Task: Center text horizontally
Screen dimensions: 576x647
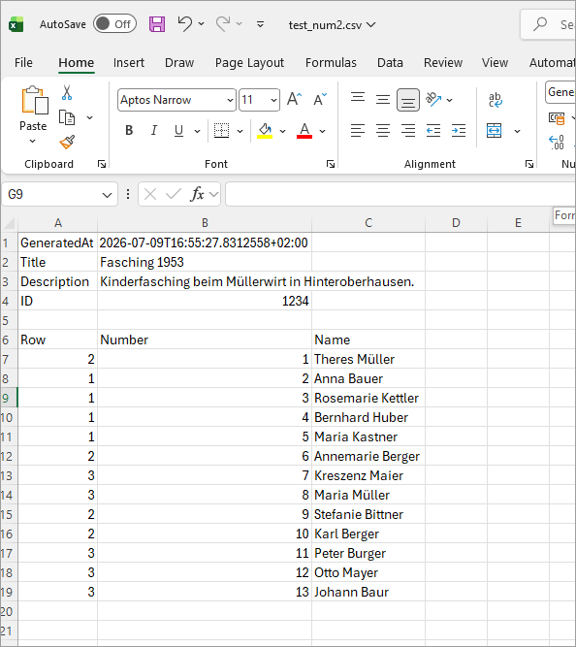Action: click(x=383, y=131)
